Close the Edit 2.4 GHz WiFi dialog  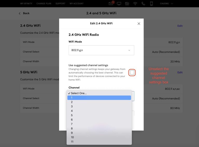click(x=139, y=24)
